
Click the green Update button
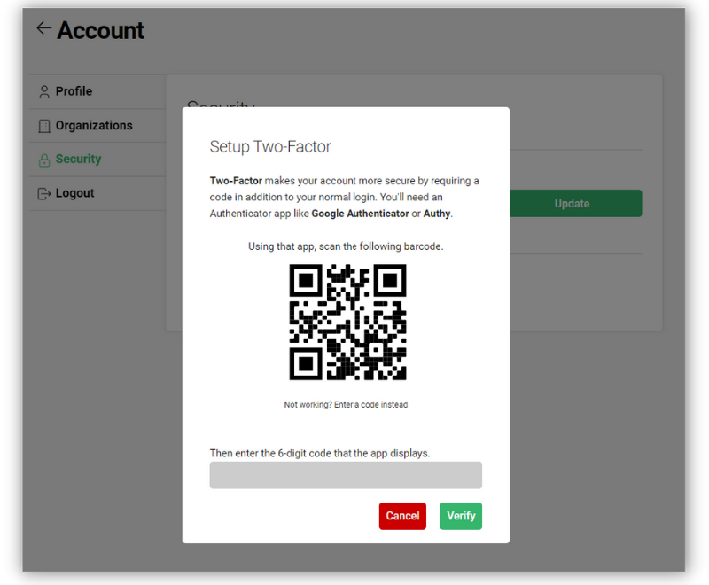[x=575, y=204]
